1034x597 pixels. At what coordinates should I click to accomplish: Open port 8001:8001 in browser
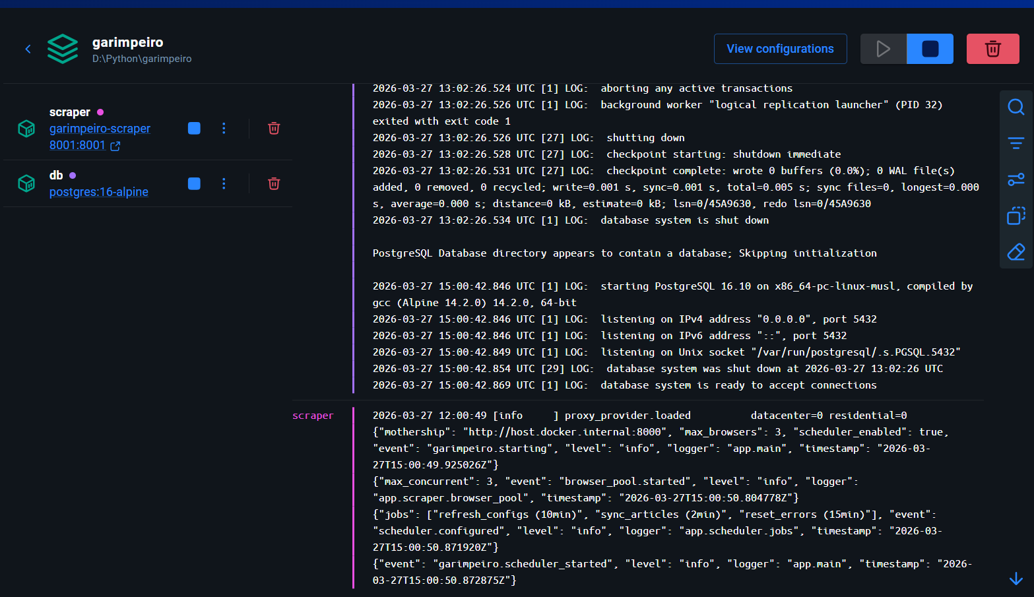click(x=77, y=145)
